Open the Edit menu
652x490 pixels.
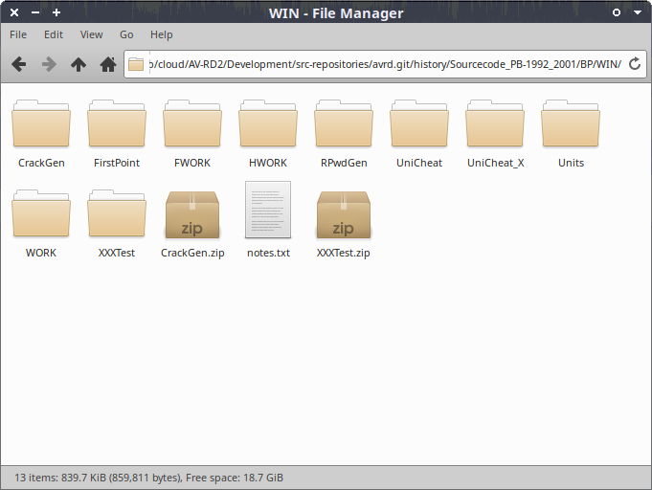point(54,34)
